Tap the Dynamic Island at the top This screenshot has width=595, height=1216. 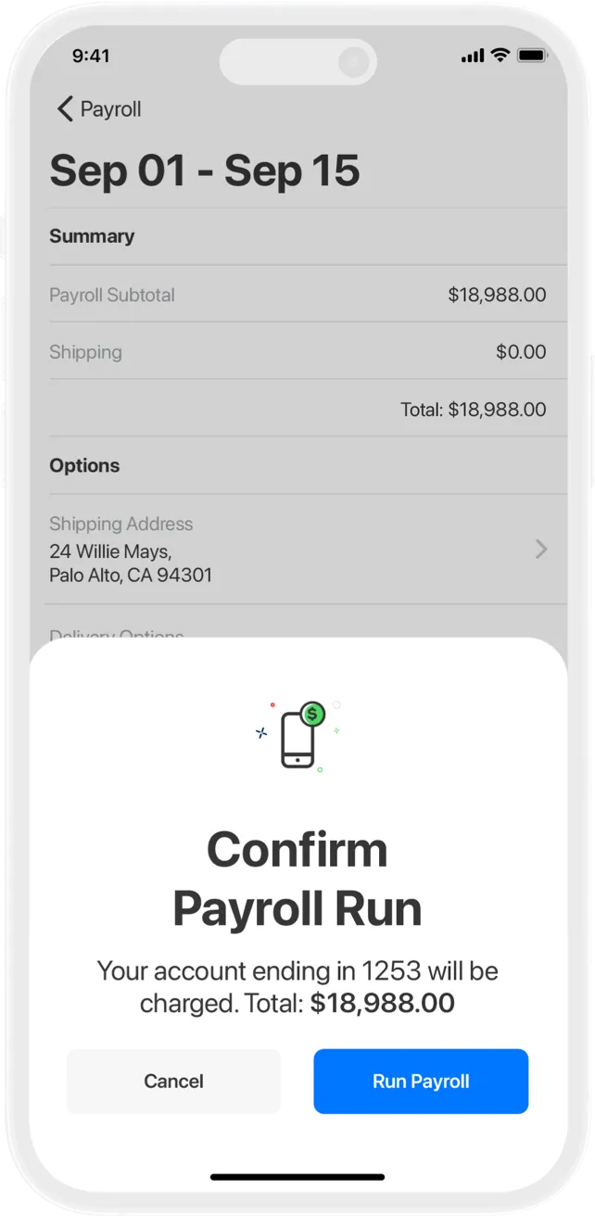(x=298, y=61)
